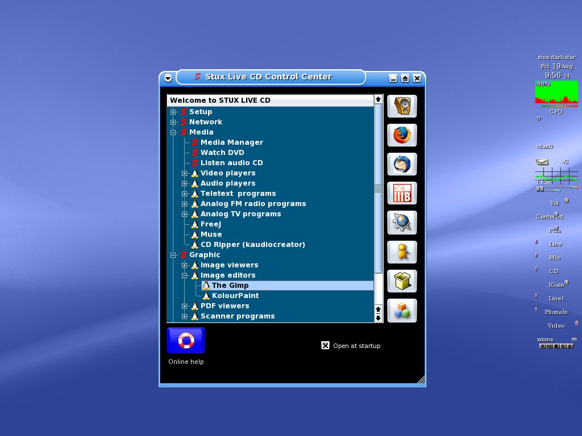The image size is (582, 436).
Task: Click the colored cubes icon in sidebar
Action: pos(402,311)
